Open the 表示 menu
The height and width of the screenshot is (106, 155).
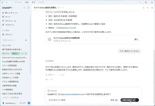(34, 2)
